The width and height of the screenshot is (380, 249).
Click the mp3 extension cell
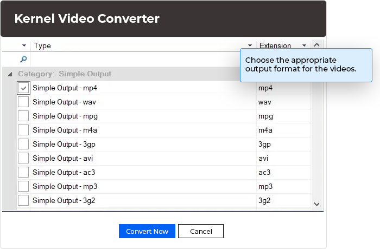click(283, 186)
